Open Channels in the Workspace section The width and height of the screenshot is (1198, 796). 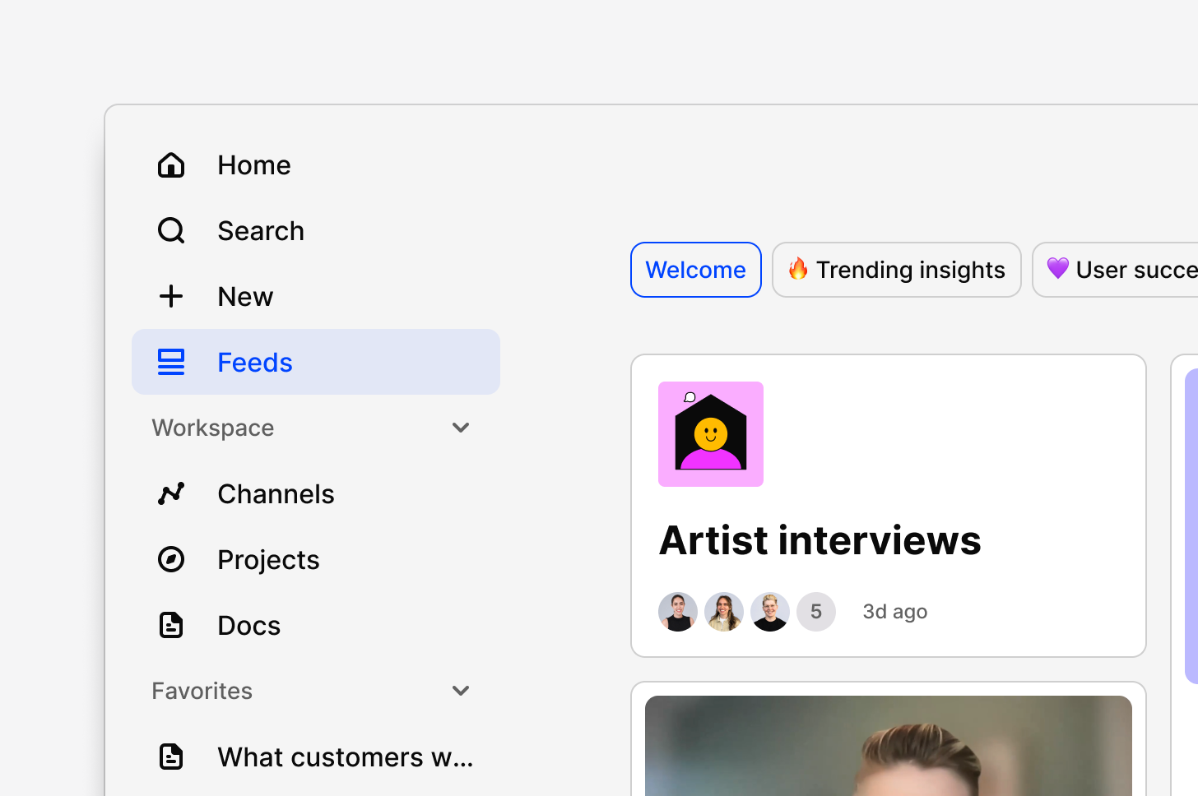click(316, 493)
